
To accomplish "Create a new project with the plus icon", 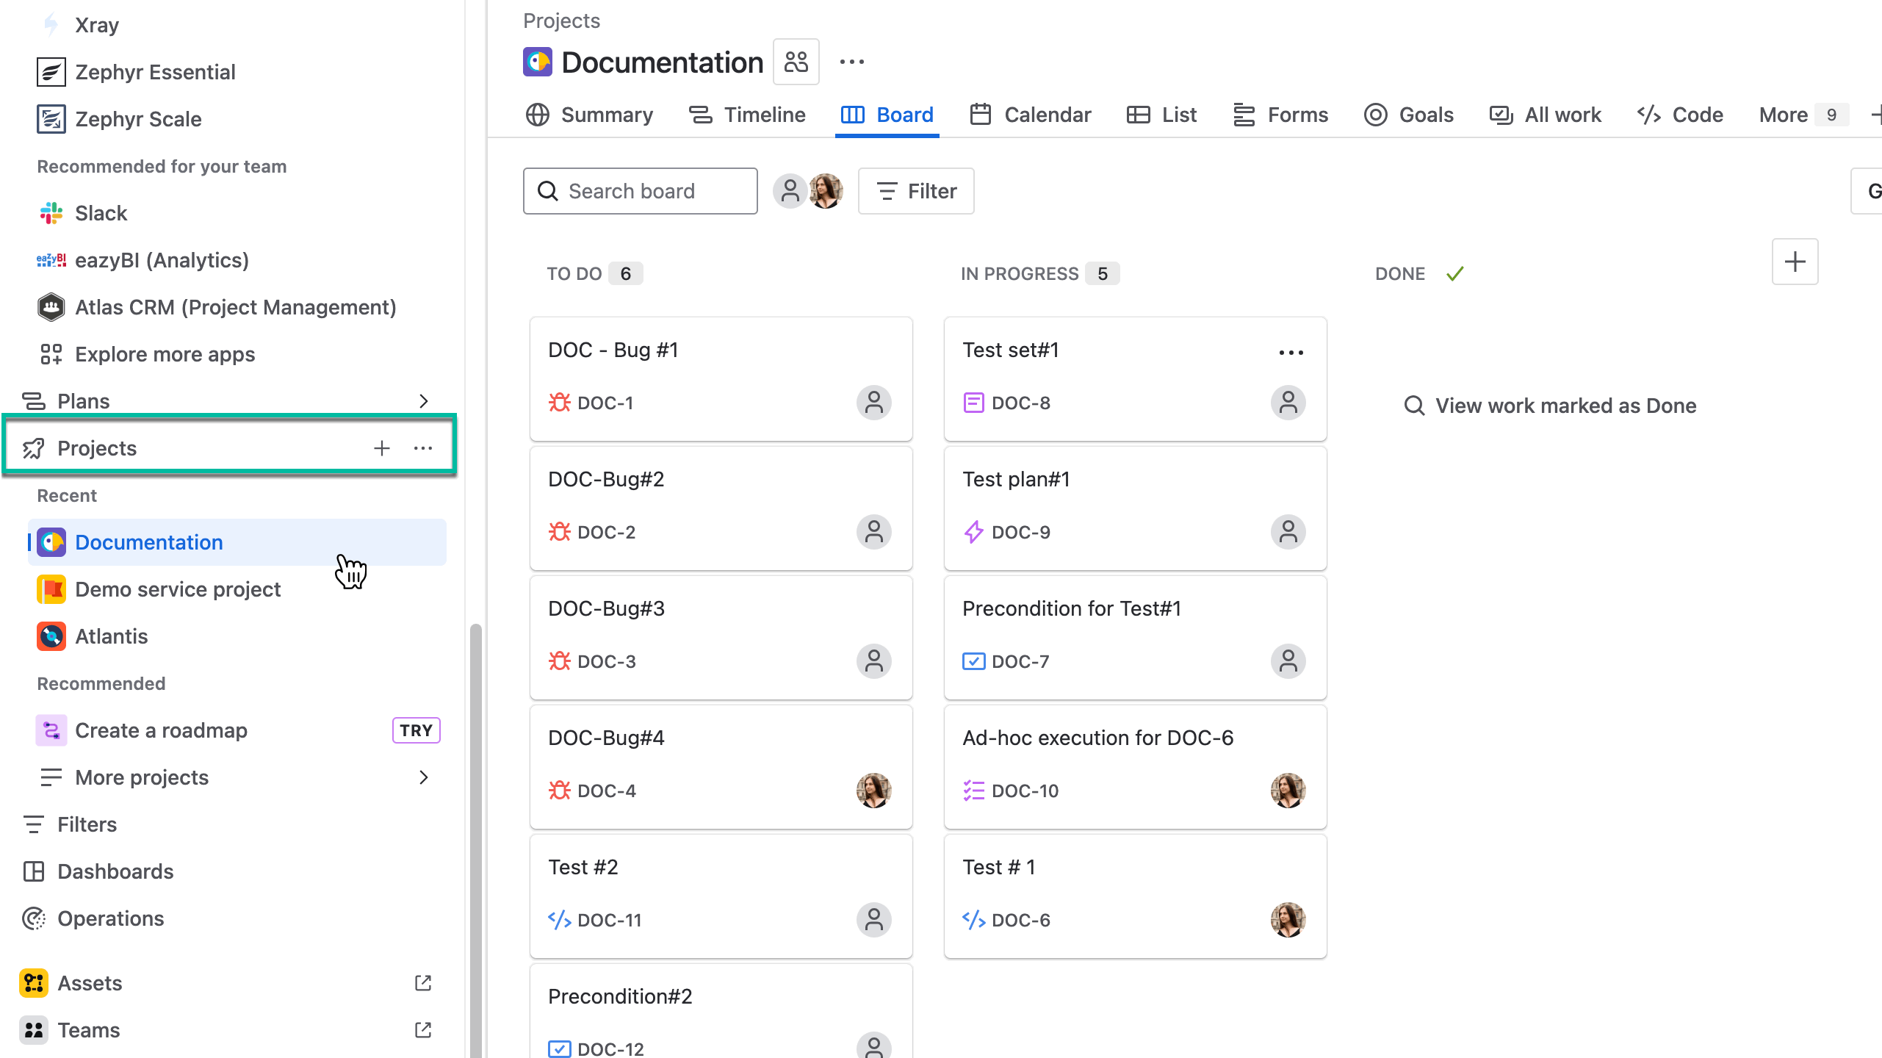I will [382, 447].
